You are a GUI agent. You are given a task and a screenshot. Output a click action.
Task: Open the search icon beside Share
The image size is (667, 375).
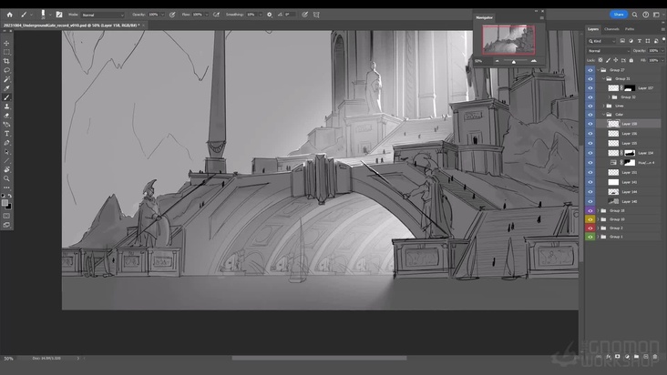pyautogui.click(x=634, y=15)
